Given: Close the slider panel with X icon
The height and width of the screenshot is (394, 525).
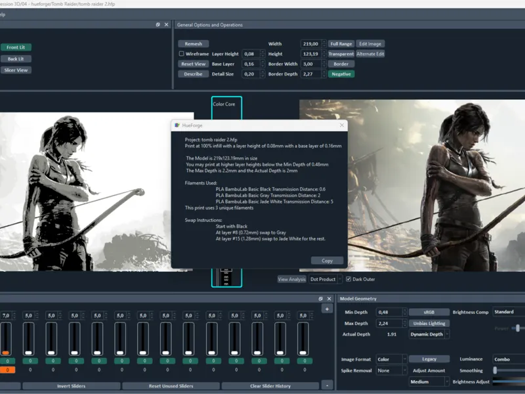Looking at the screenshot, I should [329, 299].
